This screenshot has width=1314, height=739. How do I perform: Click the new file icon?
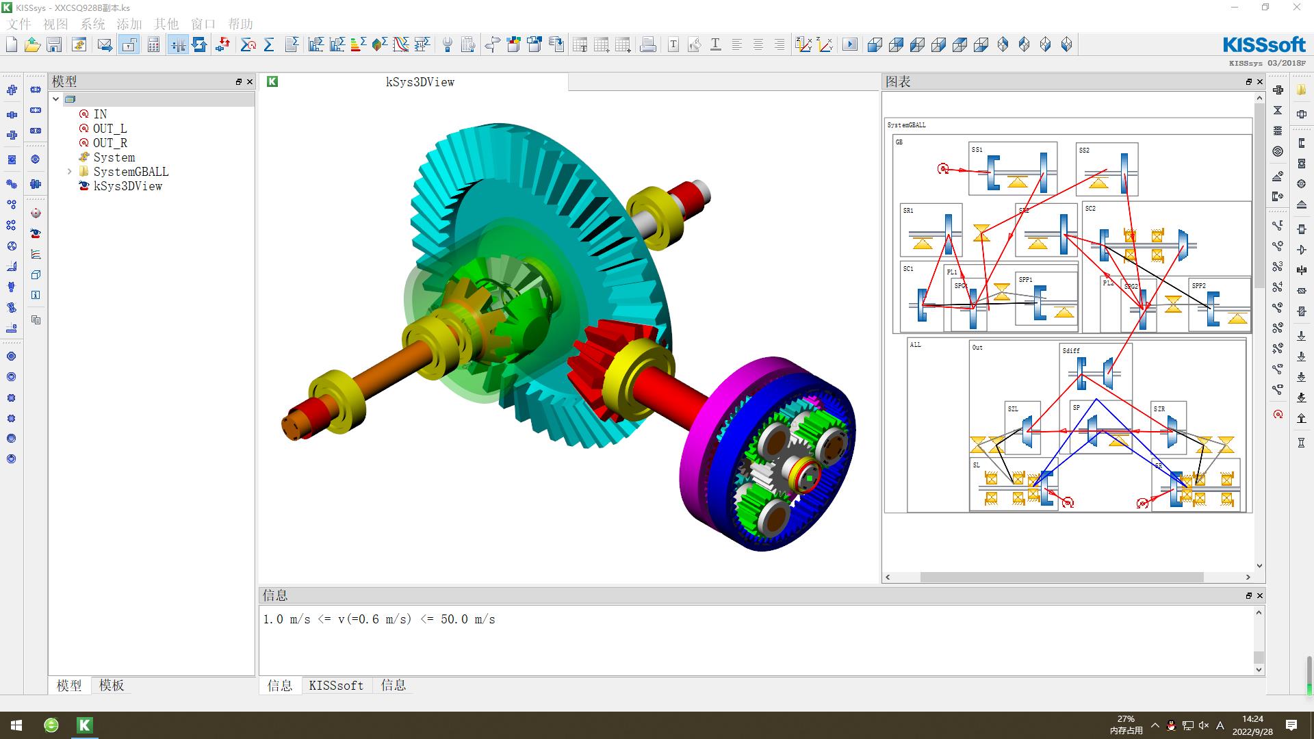click(12, 45)
